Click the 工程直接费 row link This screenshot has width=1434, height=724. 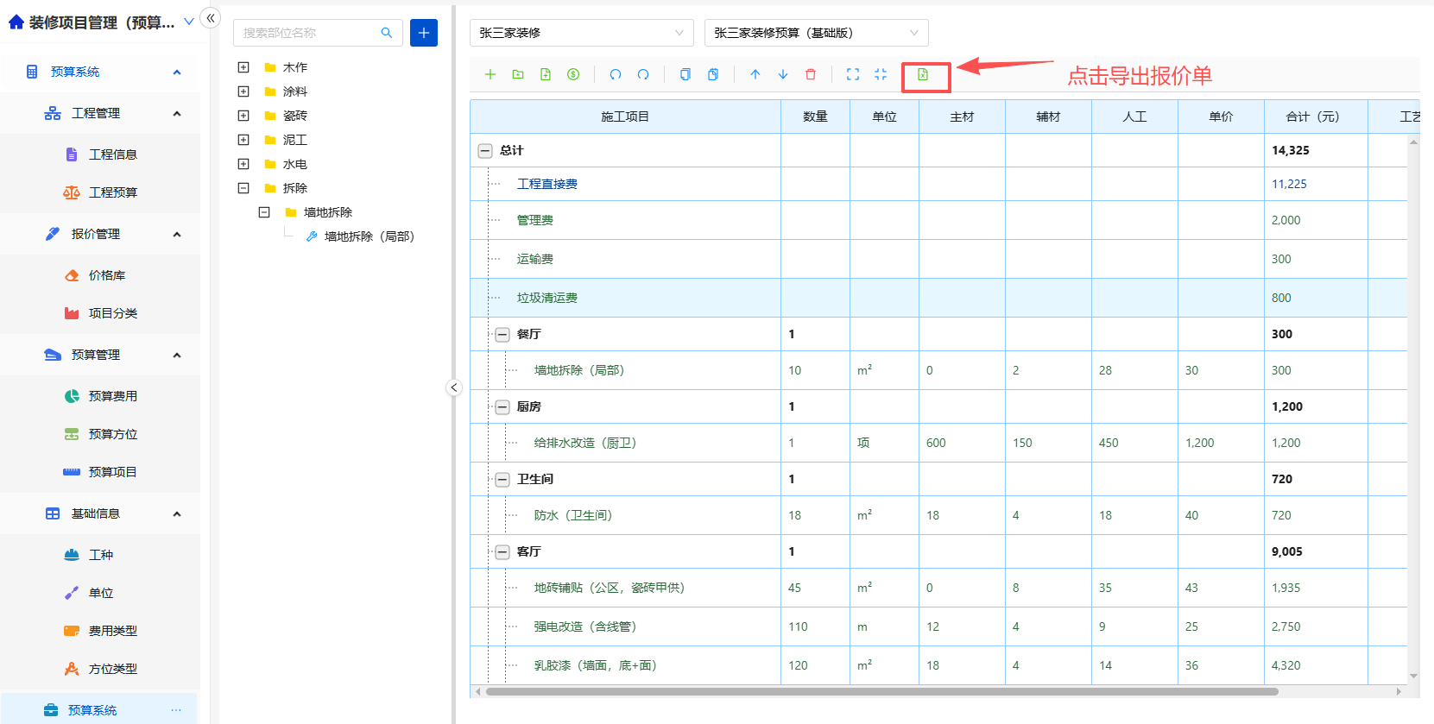tap(547, 184)
